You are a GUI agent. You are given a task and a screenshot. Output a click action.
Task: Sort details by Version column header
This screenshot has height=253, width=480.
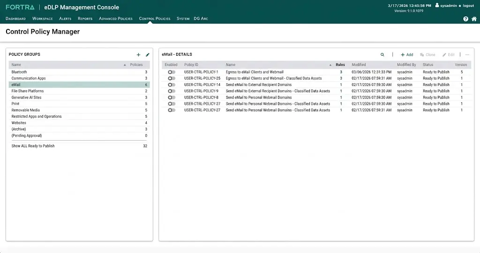point(461,65)
